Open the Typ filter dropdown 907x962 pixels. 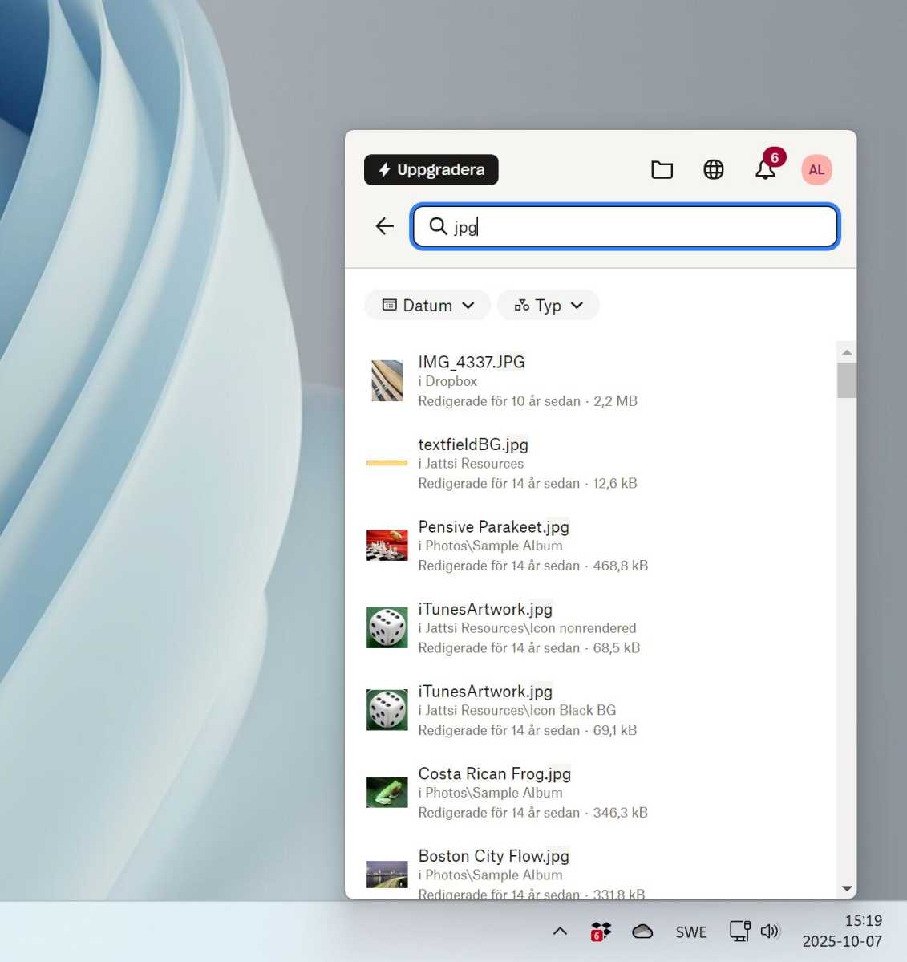coord(548,305)
